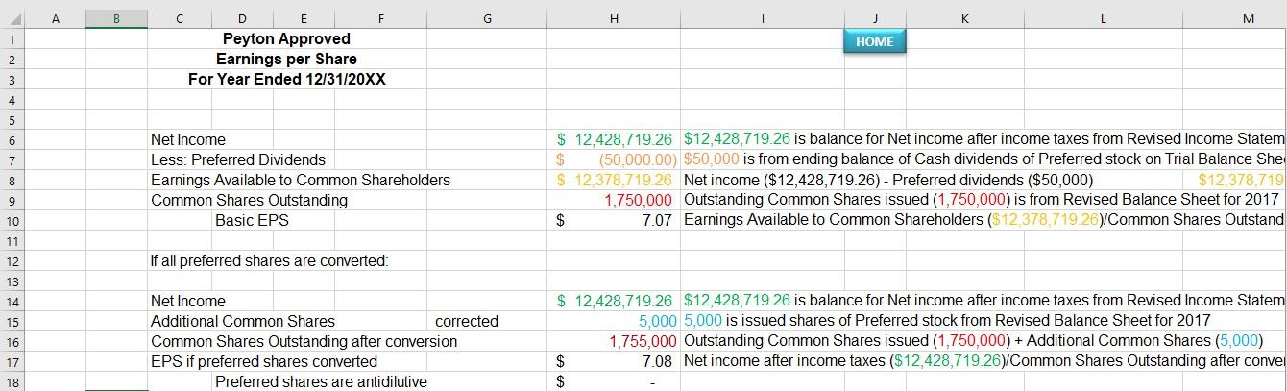Select column H header

click(614, 19)
